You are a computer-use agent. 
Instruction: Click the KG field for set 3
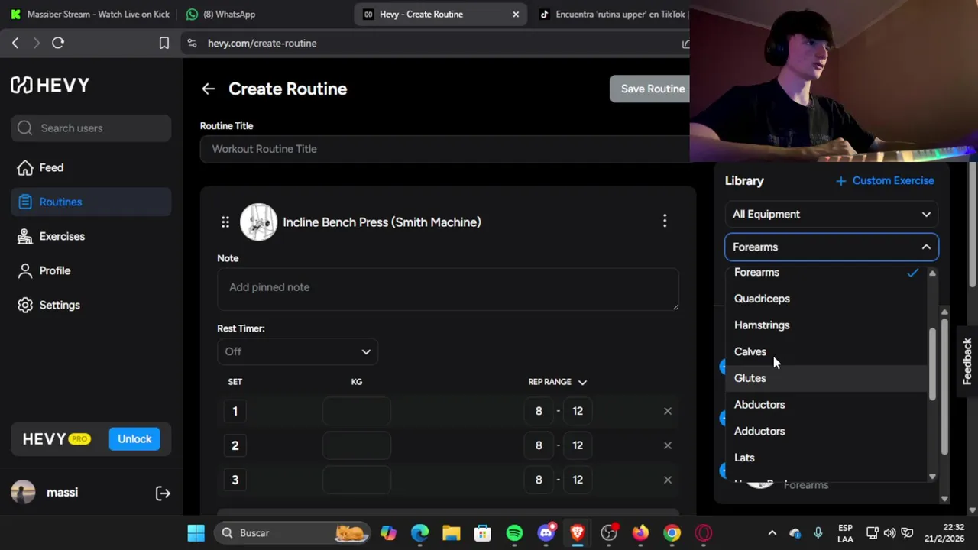357,480
